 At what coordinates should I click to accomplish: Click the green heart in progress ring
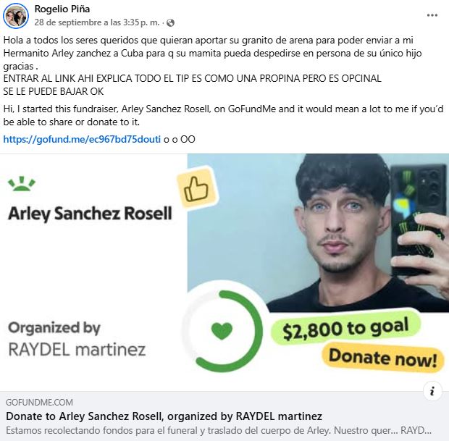point(222,331)
